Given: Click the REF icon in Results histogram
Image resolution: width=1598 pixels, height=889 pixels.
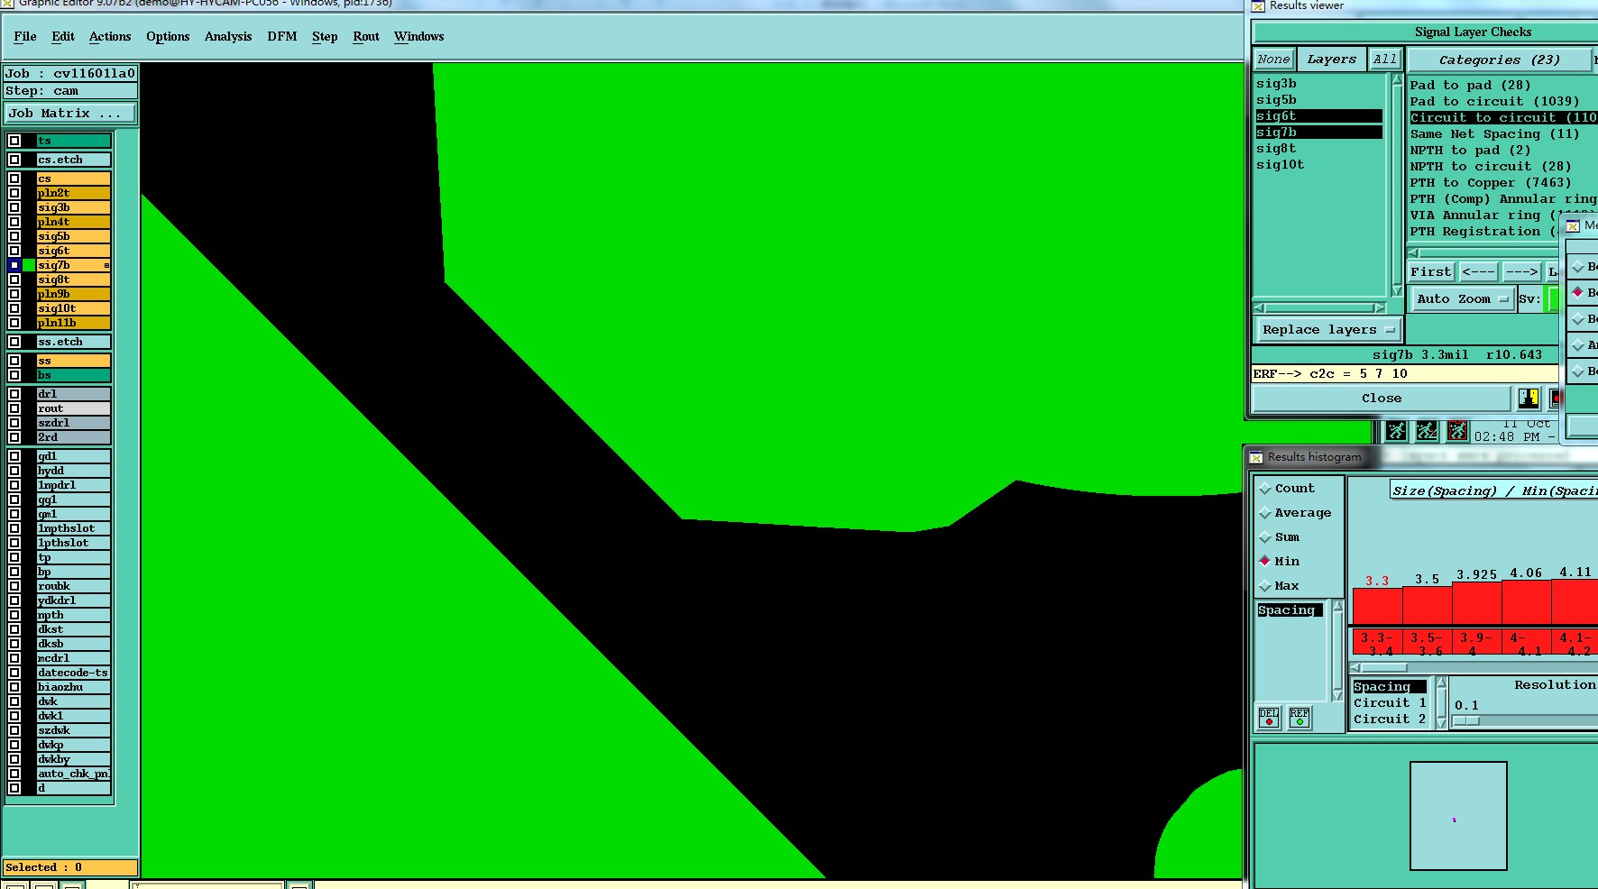Looking at the screenshot, I should click(x=1300, y=718).
